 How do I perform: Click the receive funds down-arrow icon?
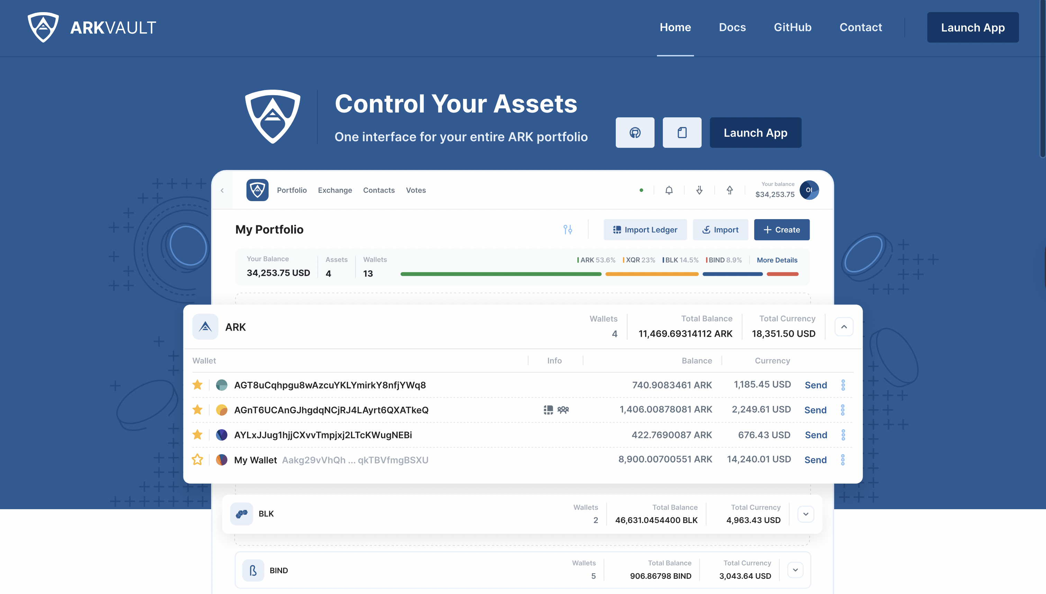699,190
